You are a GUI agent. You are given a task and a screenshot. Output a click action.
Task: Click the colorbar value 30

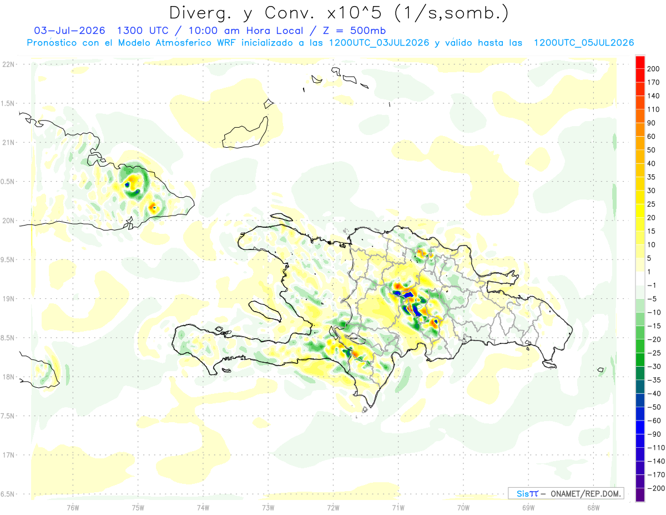652,191
